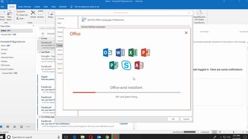Viewport: 248px width, 139px height.
Task: Open the RSS Feeds folder
Action: click(x=5, y=65)
